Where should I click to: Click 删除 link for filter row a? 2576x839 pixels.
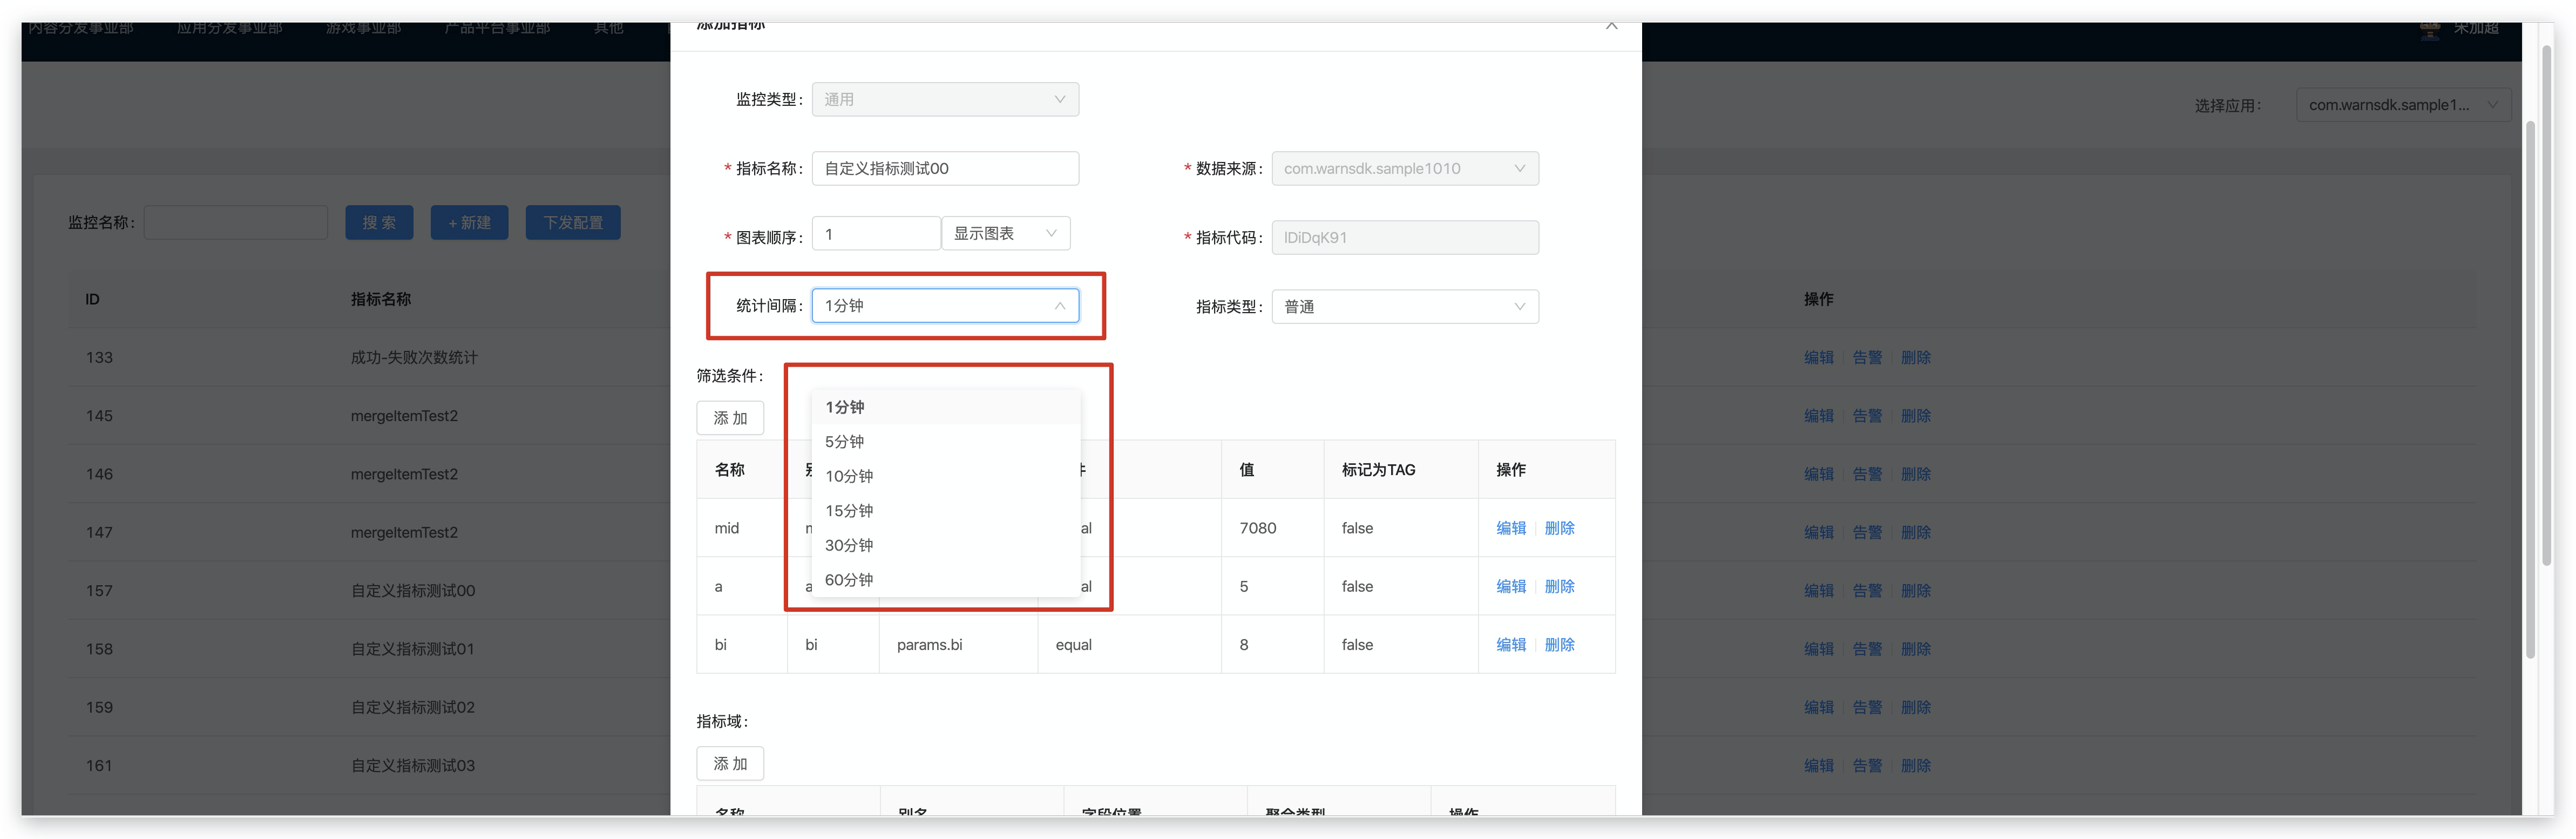tap(1559, 586)
